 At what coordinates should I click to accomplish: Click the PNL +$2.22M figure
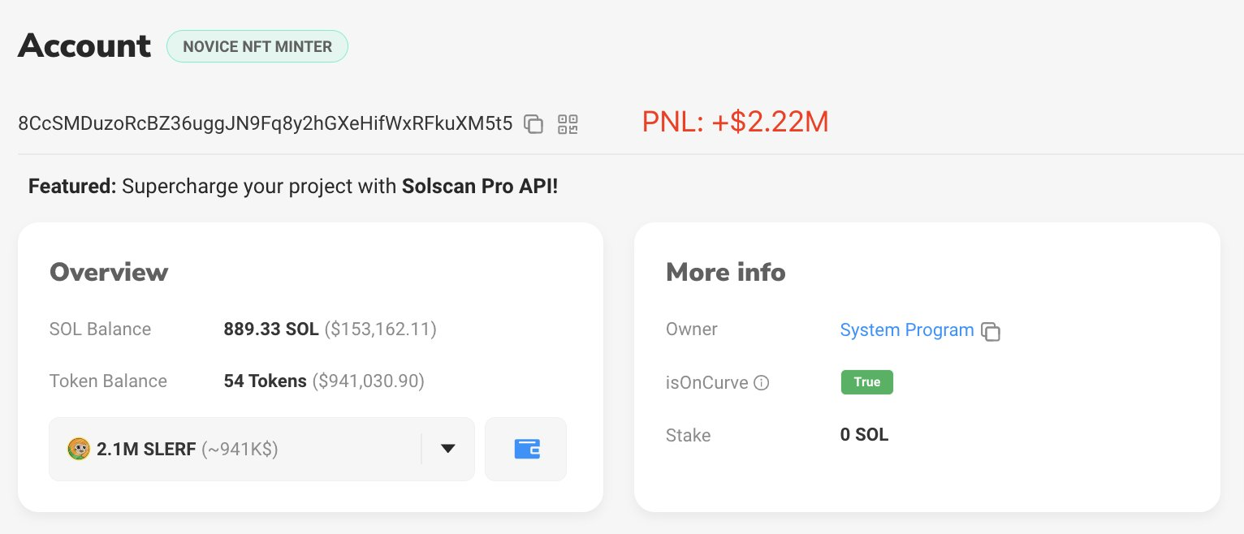735,123
